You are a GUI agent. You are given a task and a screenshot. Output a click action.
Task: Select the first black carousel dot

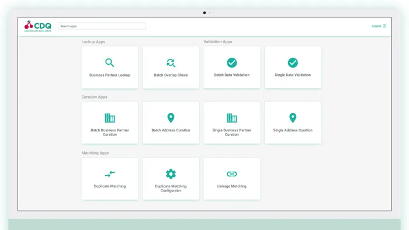click(204, 12)
